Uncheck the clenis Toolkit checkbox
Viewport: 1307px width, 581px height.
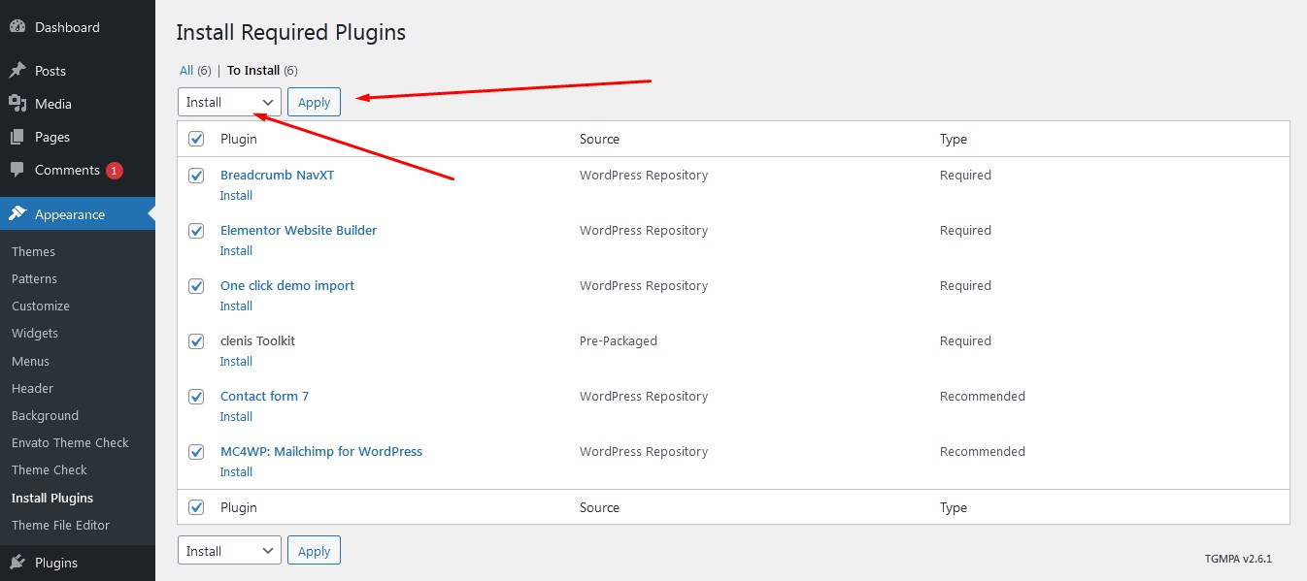196,341
